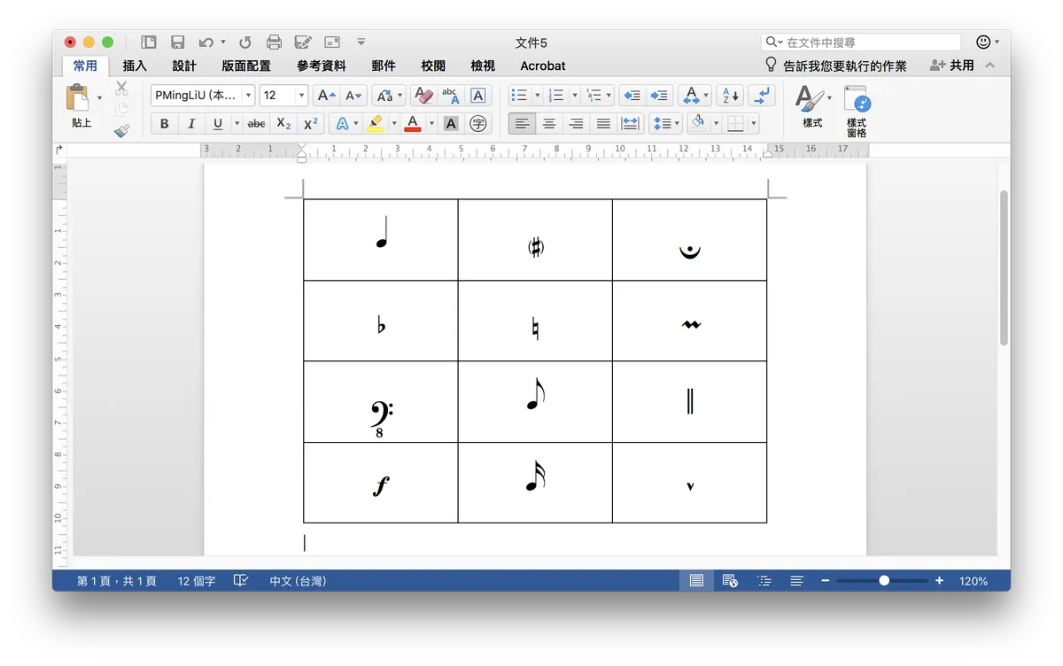Viewport: 1063px width, 666px height.
Task: Open the 常用 Home tab
Action: (x=85, y=66)
